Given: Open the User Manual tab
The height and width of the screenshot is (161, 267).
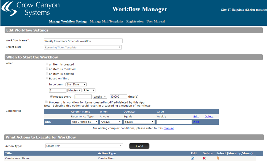Looking at the screenshot, I should 156,21.
